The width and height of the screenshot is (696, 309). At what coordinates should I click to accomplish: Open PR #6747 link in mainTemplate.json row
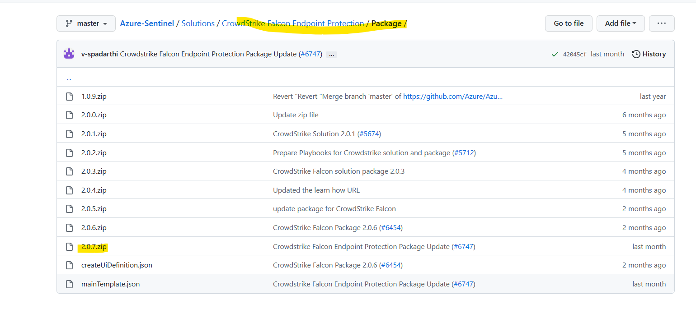(463, 284)
